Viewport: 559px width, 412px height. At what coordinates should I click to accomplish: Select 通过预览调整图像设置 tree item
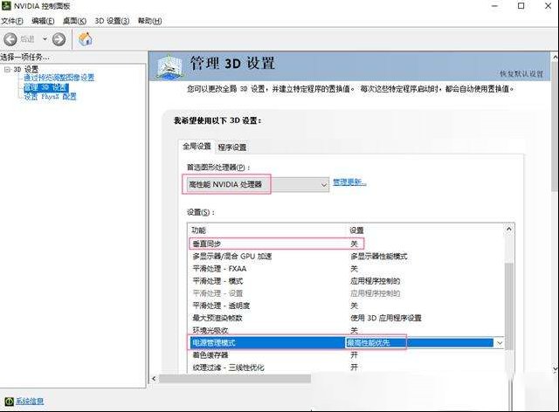click(59, 78)
